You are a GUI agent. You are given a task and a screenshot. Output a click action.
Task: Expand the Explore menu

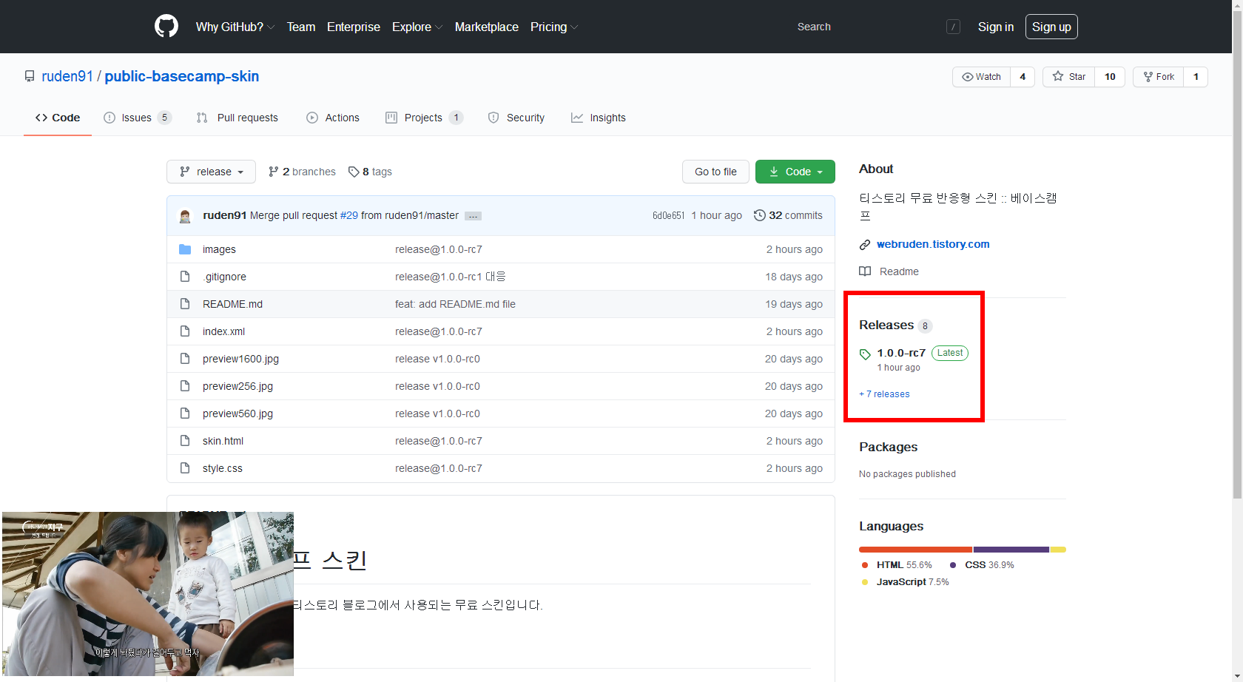(x=417, y=27)
